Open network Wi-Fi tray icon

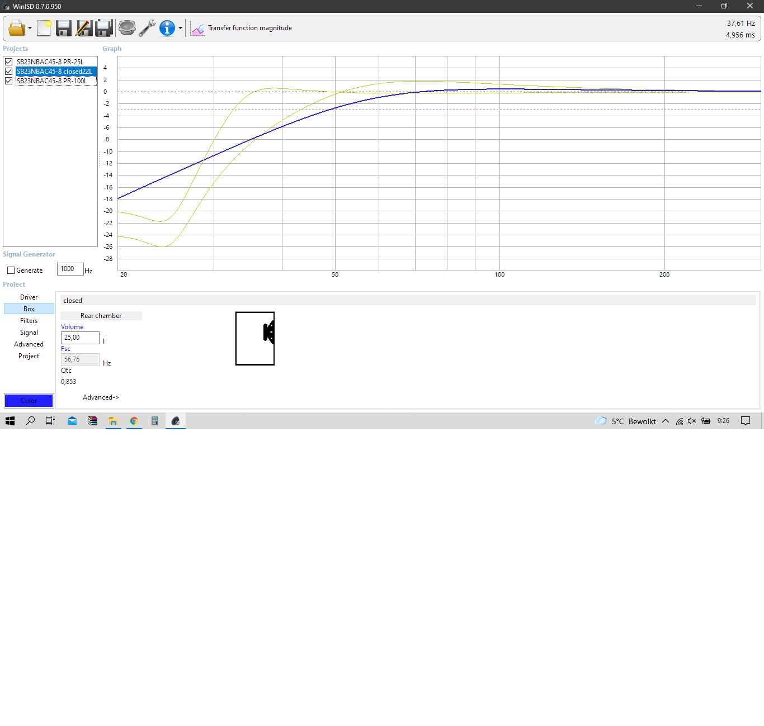(680, 421)
